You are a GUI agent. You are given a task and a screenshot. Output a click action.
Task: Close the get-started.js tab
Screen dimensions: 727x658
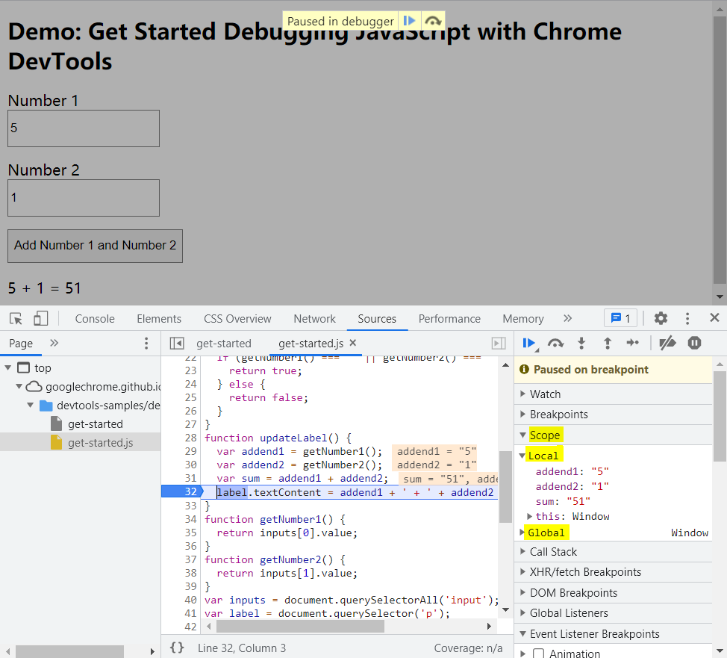(353, 343)
